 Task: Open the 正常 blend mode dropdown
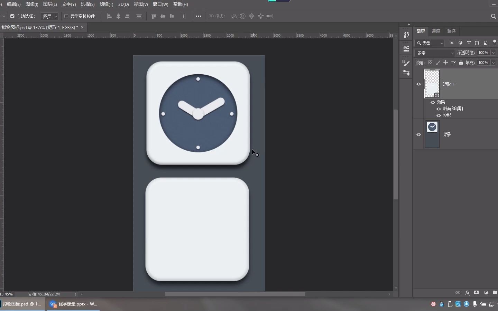coord(435,53)
